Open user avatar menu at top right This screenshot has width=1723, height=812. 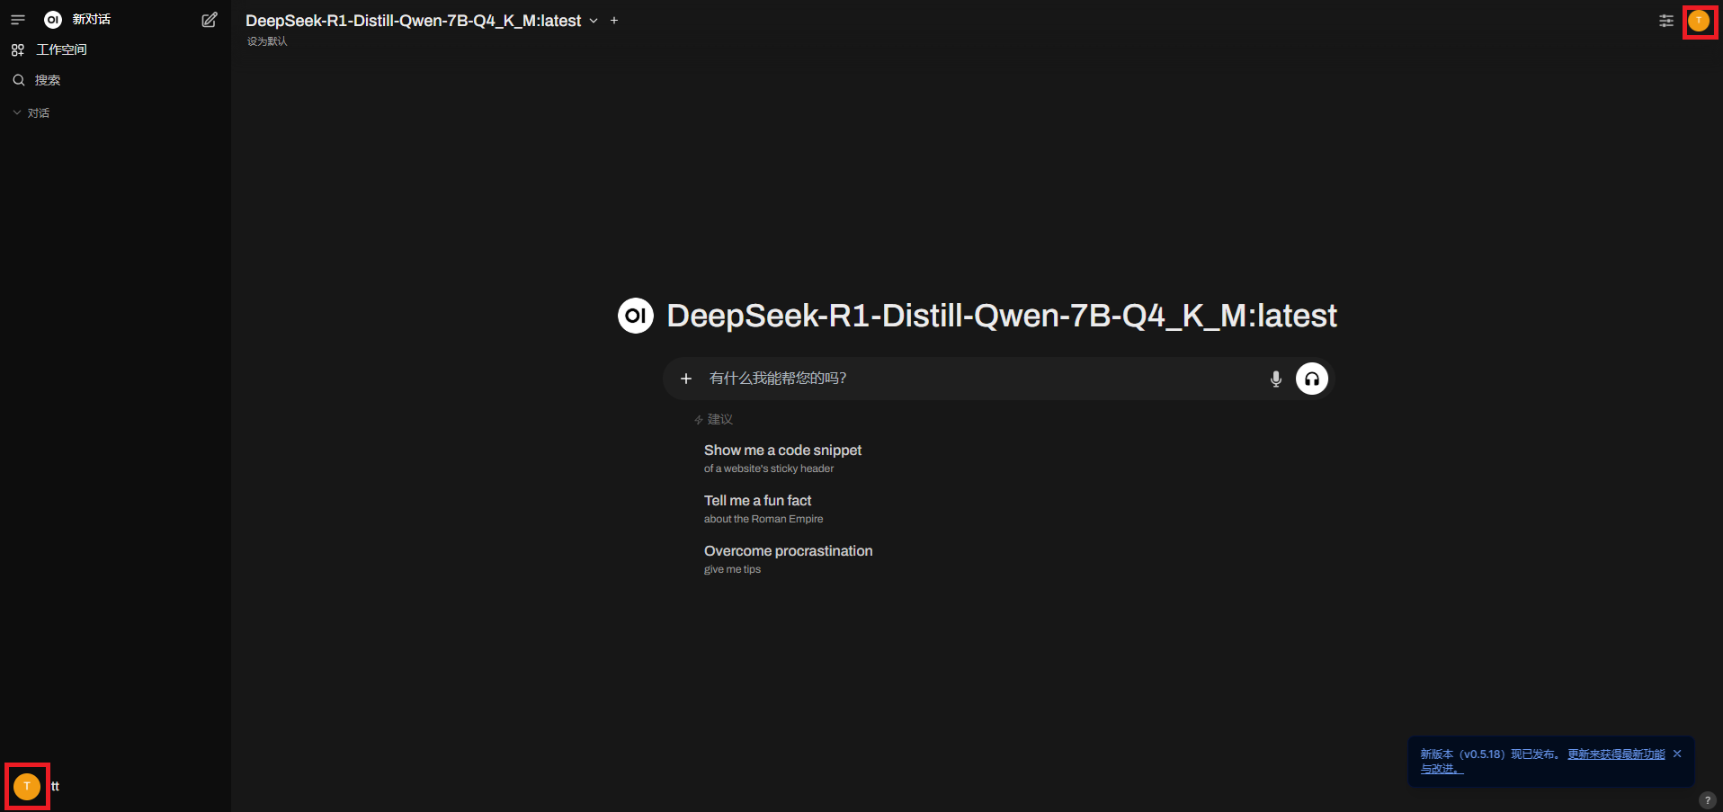pyautogui.click(x=1699, y=21)
